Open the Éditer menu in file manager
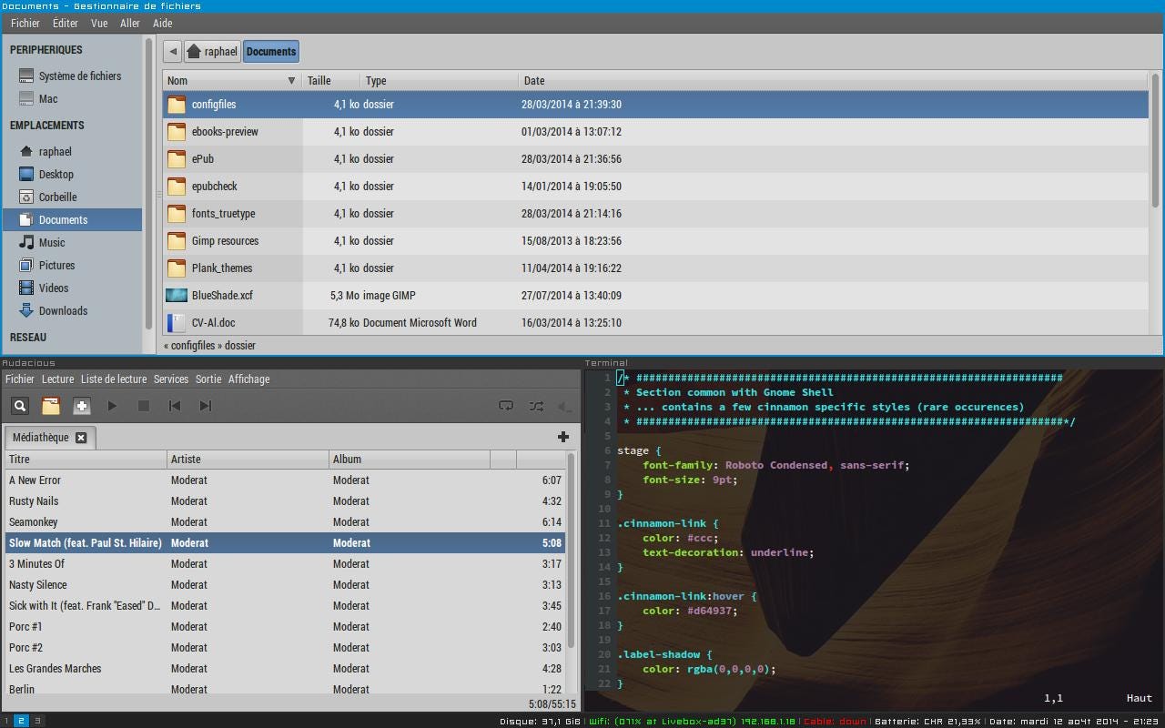The image size is (1165, 728). (x=66, y=24)
